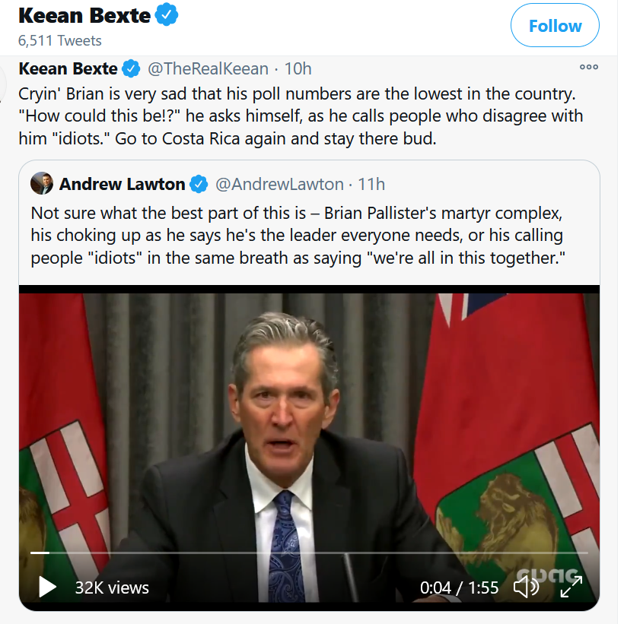The width and height of the screenshot is (624, 624).
Task: Click the Keean Bexte name on the tweet
Action: point(68,69)
